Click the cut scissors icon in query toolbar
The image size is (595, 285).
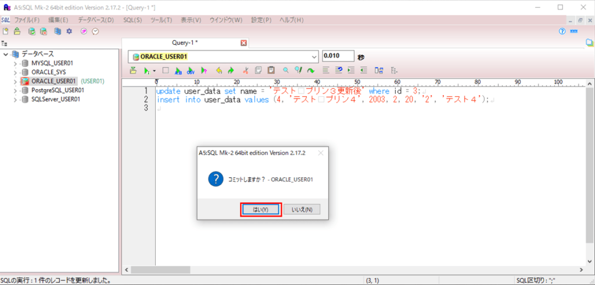(x=246, y=70)
